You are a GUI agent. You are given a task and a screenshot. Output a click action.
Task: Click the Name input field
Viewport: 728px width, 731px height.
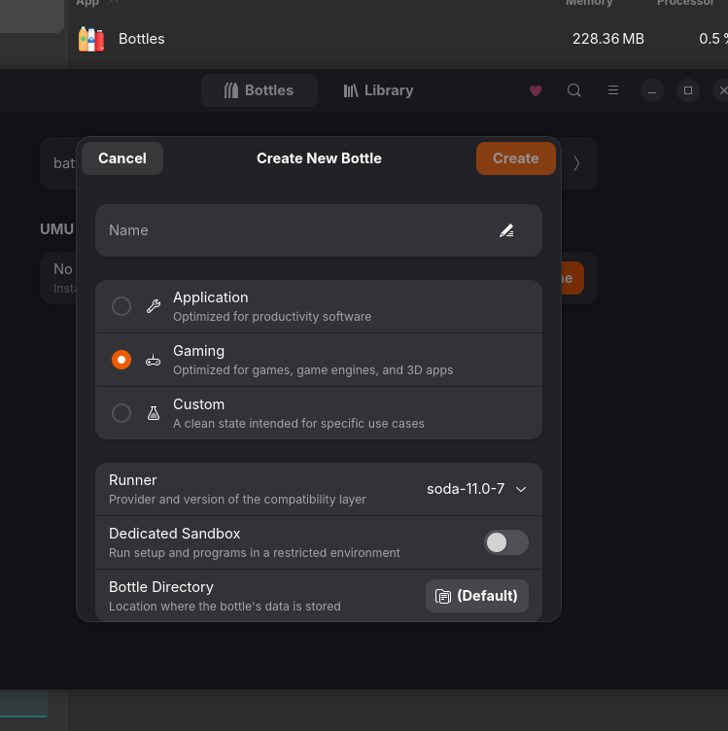[319, 230]
